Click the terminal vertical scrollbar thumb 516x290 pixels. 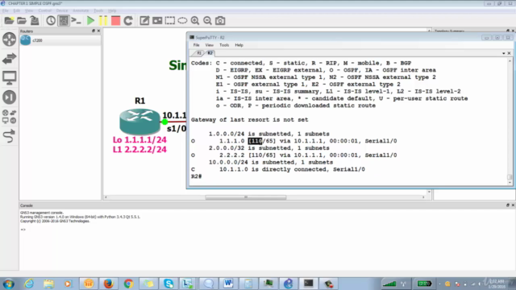pos(510,177)
